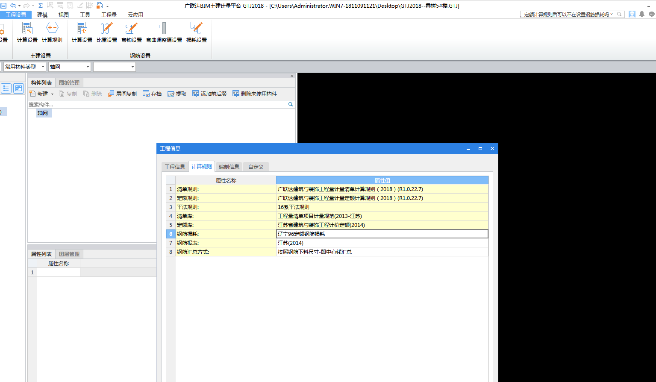Click 删除未使用构件 button
Screen dimensions: 656x382
click(x=255, y=94)
